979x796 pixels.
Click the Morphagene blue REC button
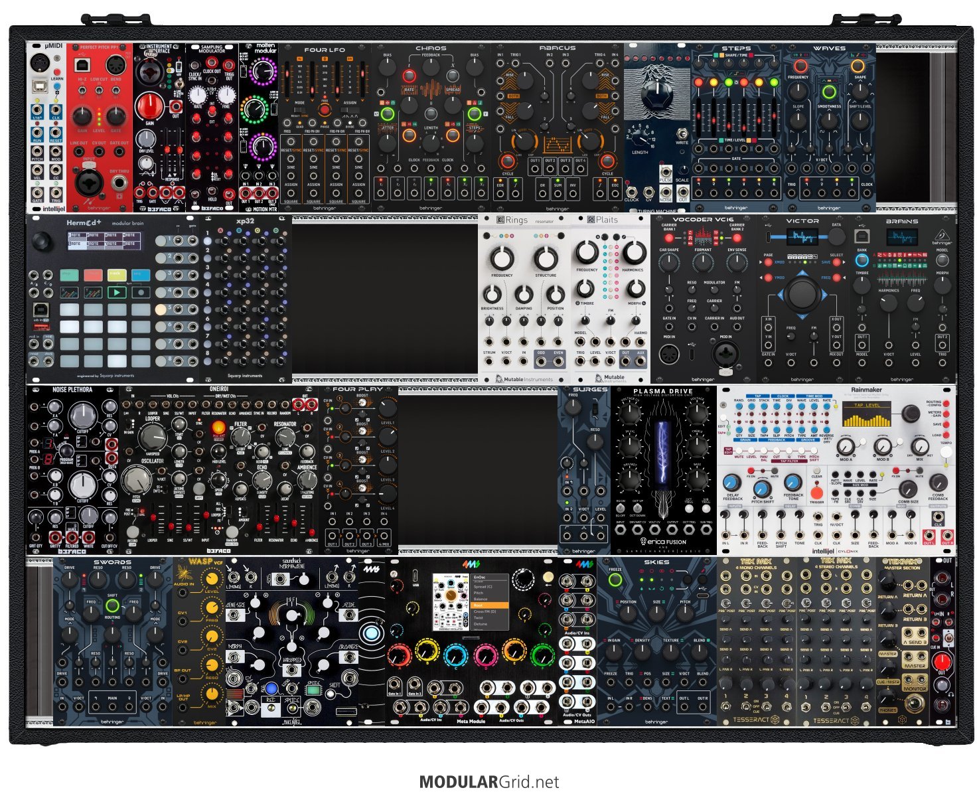(x=271, y=688)
